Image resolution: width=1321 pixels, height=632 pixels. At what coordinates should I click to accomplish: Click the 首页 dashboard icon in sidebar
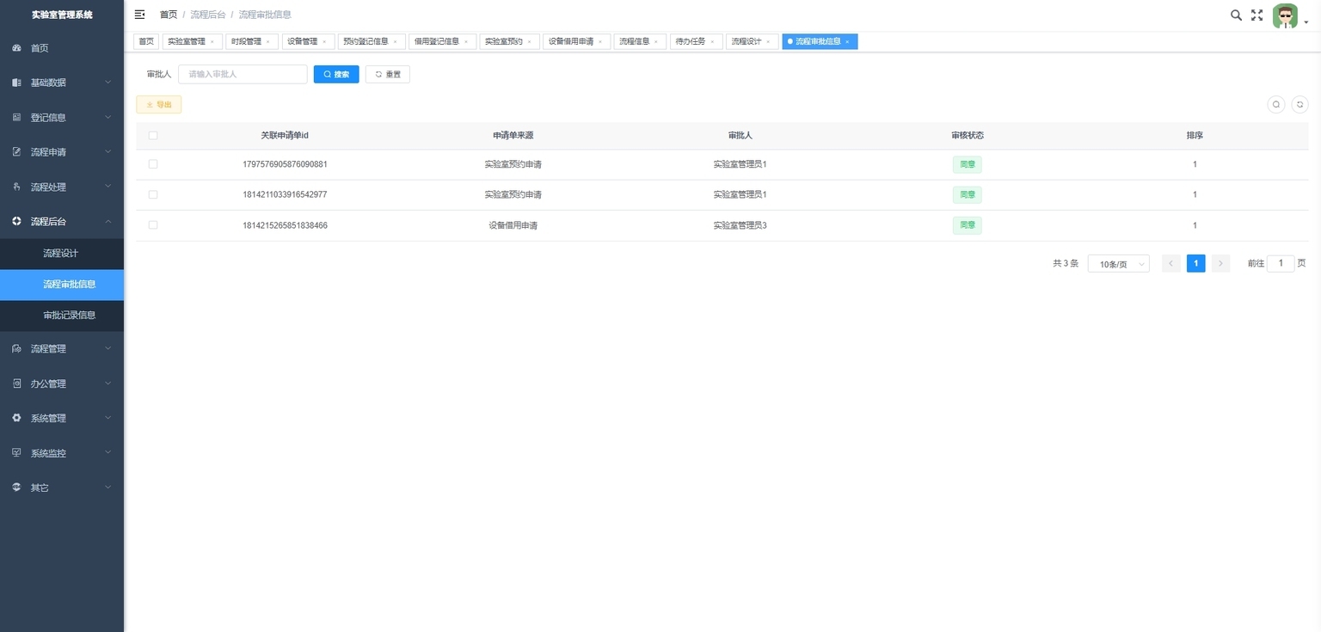tap(16, 48)
